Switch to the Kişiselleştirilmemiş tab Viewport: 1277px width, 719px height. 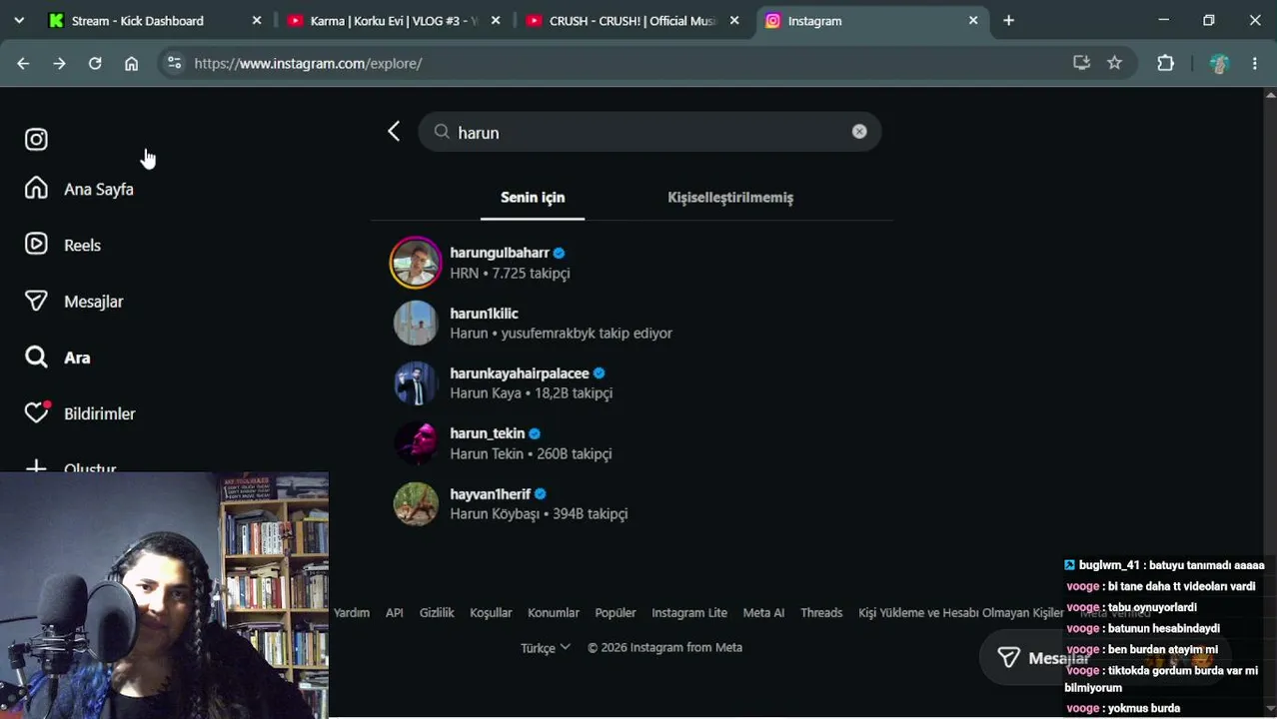[730, 197]
